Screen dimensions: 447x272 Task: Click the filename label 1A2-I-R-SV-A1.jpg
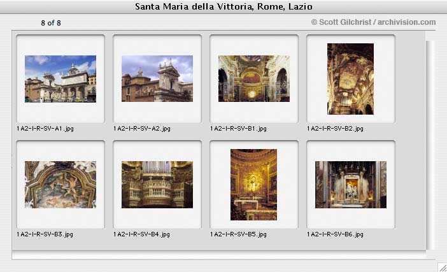point(45,129)
